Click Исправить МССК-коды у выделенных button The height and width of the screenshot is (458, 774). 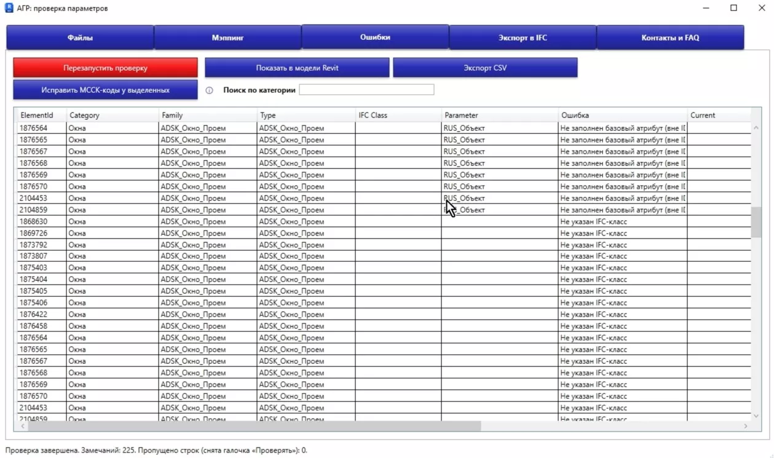click(105, 90)
